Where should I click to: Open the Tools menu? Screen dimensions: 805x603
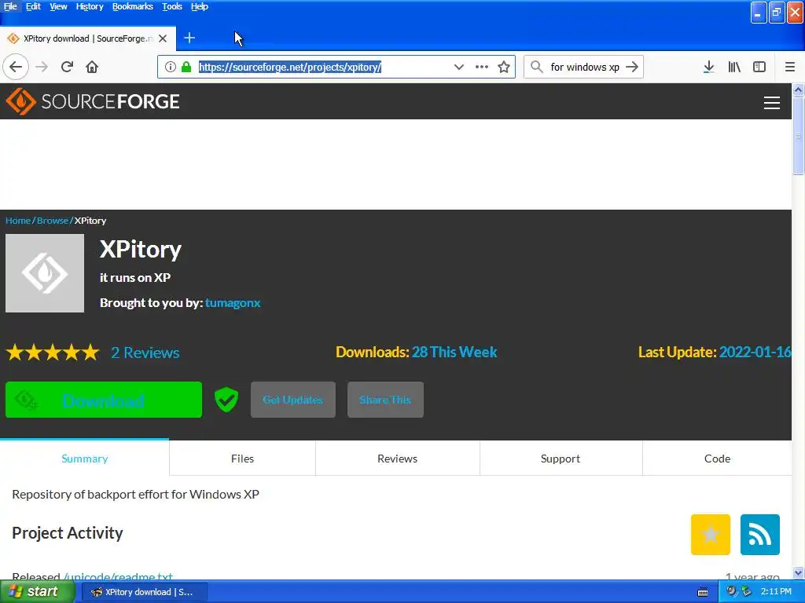pyautogui.click(x=172, y=6)
